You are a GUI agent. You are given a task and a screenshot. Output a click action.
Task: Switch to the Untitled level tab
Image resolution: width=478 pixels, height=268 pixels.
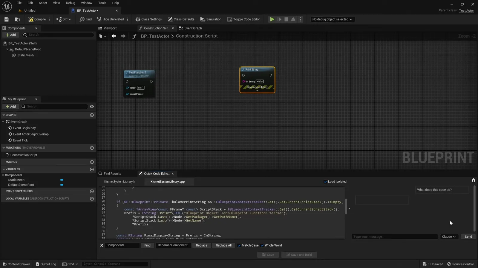(x=30, y=10)
